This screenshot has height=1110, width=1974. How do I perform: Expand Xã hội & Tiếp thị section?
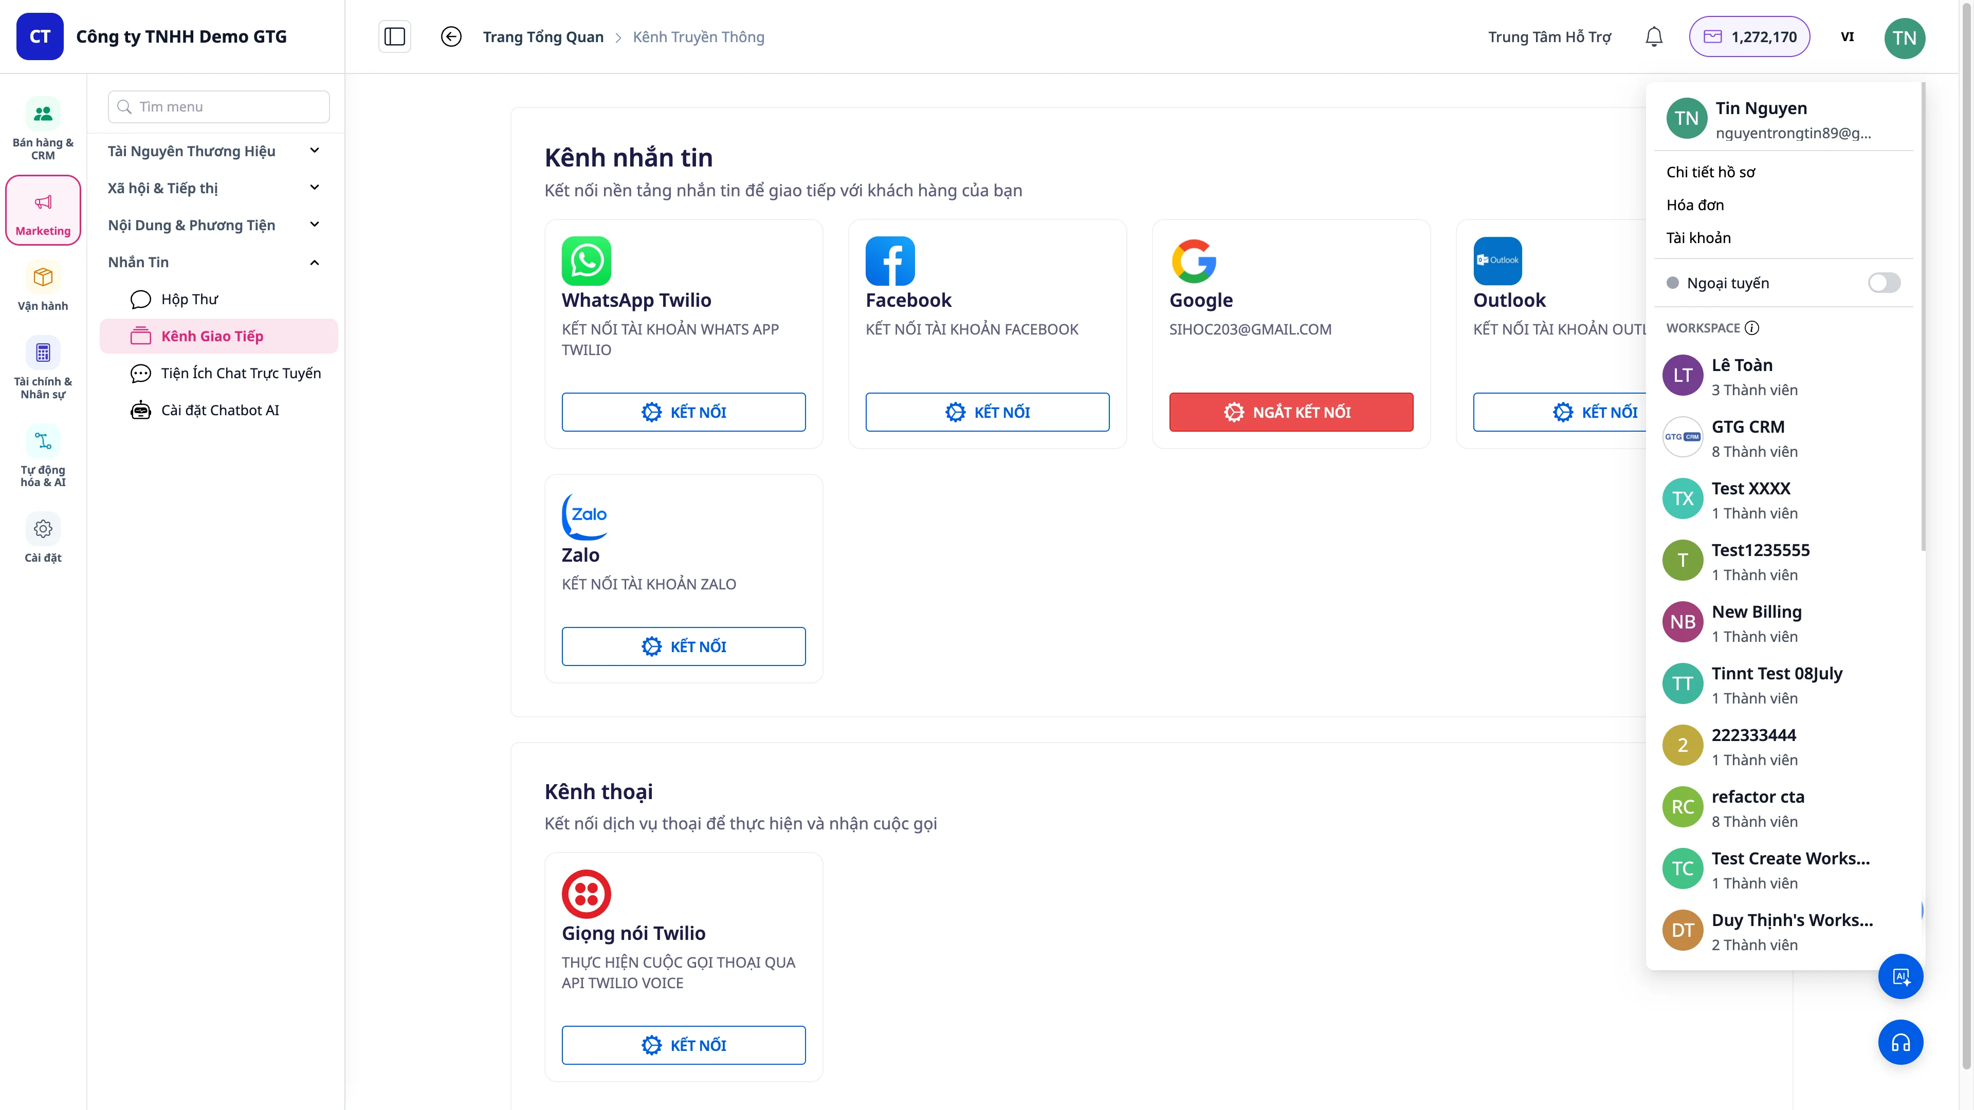pos(214,188)
